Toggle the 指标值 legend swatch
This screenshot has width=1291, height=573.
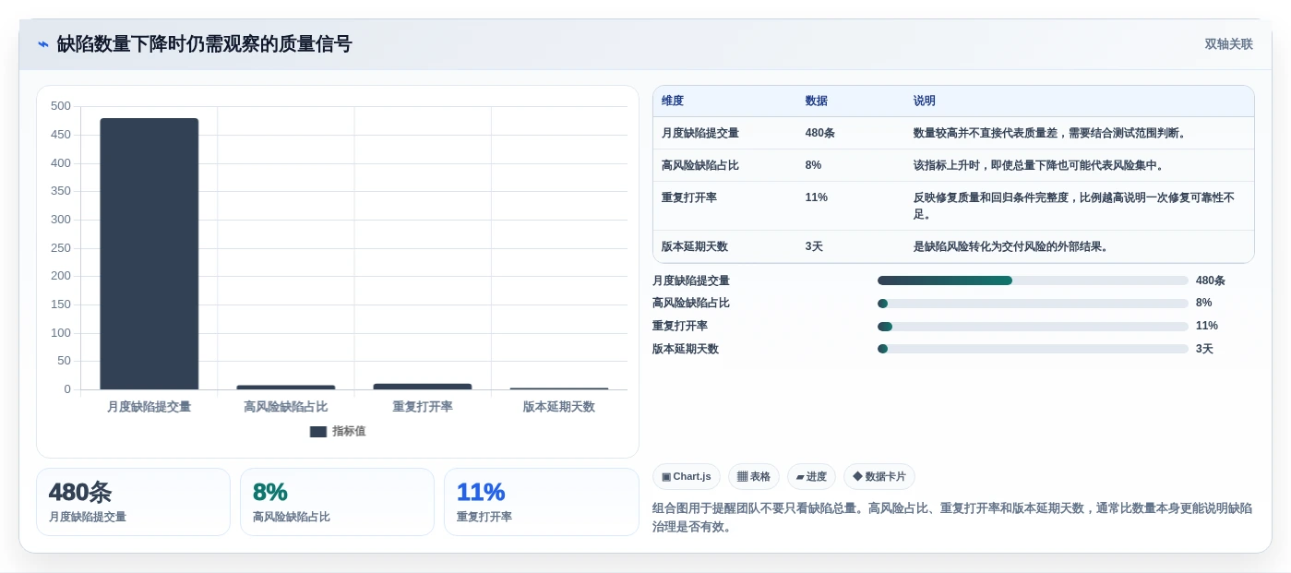pos(318,432)
